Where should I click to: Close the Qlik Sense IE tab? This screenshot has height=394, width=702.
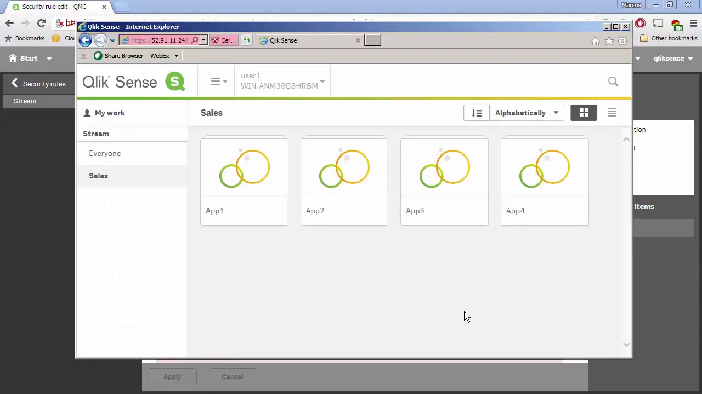[x=358, y=40]
